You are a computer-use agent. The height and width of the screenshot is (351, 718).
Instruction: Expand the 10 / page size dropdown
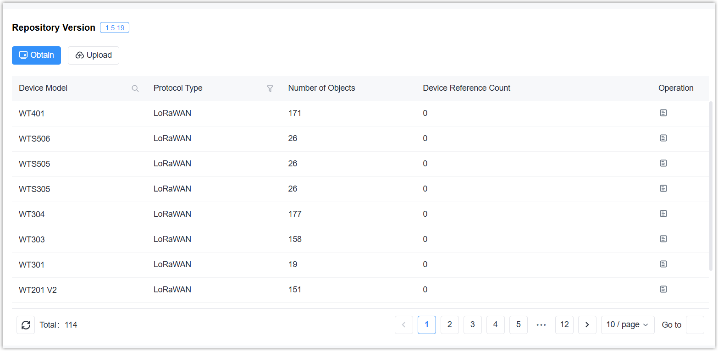[627, 325]
